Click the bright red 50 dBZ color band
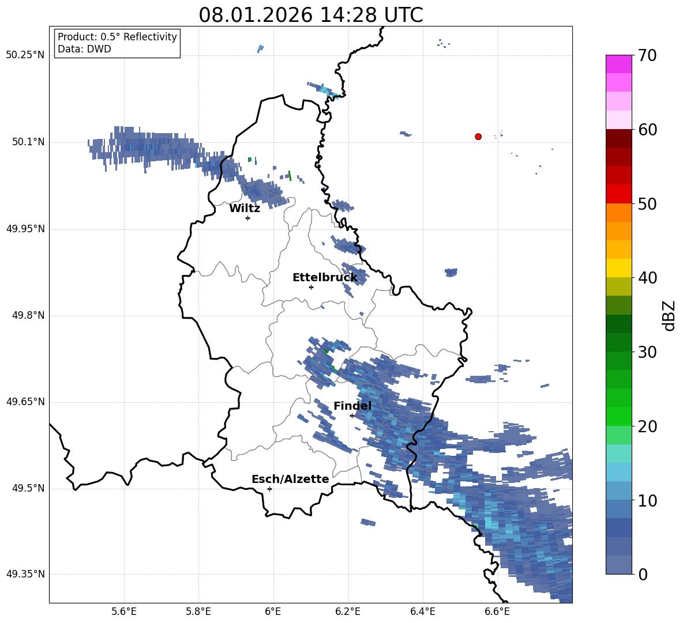 pyautogui.click(x=618, y=194)
